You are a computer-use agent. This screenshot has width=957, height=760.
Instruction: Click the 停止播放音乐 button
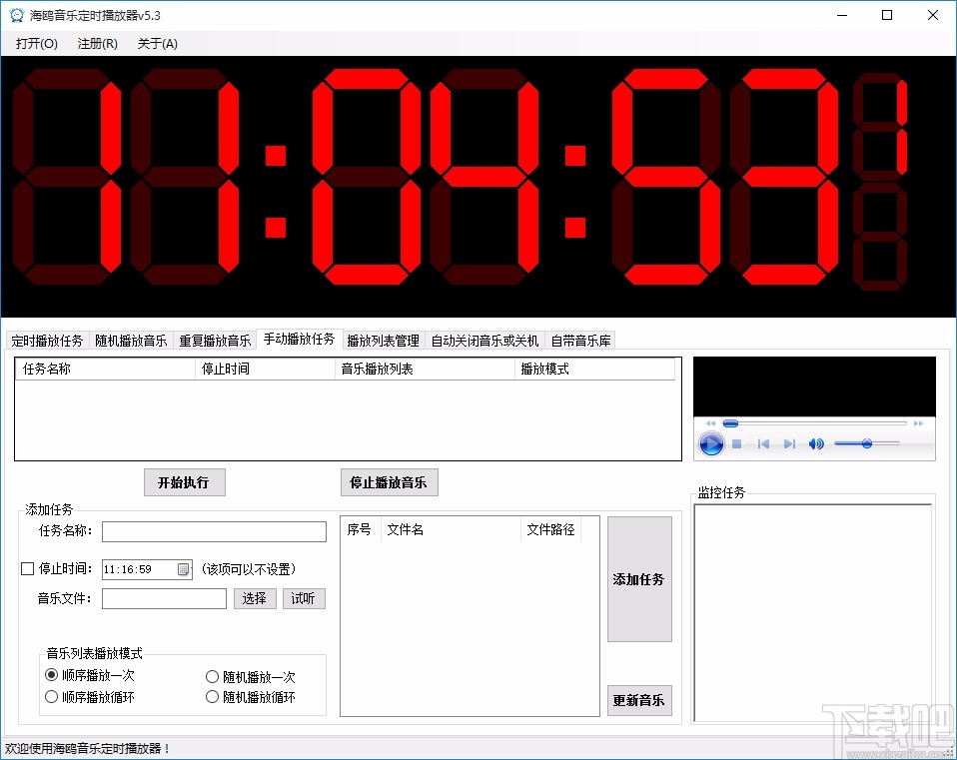[x=389, y=482]
